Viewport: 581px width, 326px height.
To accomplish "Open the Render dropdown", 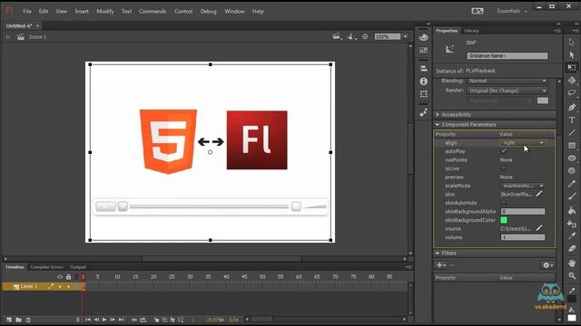I will point(507,91).
